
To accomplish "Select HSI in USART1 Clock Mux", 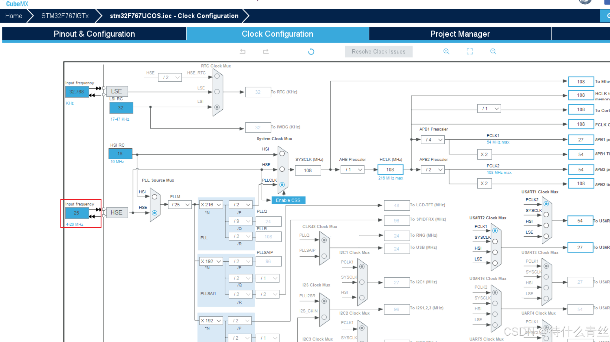I will (546, 225).
